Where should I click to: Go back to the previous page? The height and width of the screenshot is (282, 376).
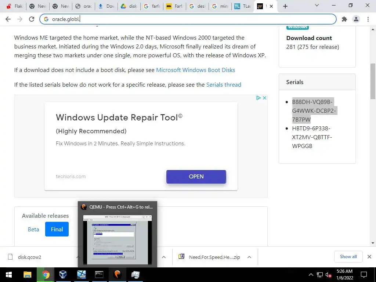[8, 19]
